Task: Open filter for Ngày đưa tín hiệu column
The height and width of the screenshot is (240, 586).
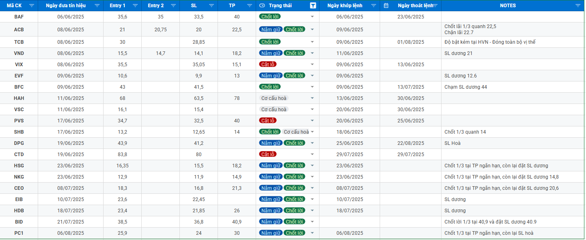Action: coord(97,6)
